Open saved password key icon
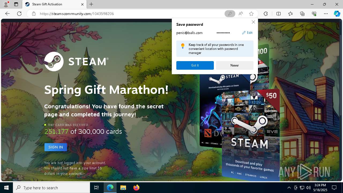The height and width of the screenshot is (193, 343). tap(230, 14)
